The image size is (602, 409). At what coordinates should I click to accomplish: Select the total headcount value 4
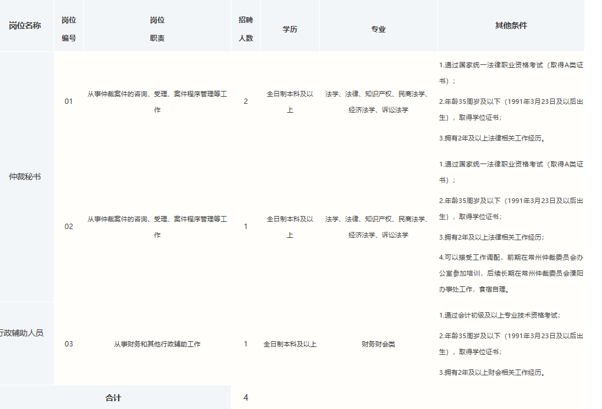click(x=246, y=398)
